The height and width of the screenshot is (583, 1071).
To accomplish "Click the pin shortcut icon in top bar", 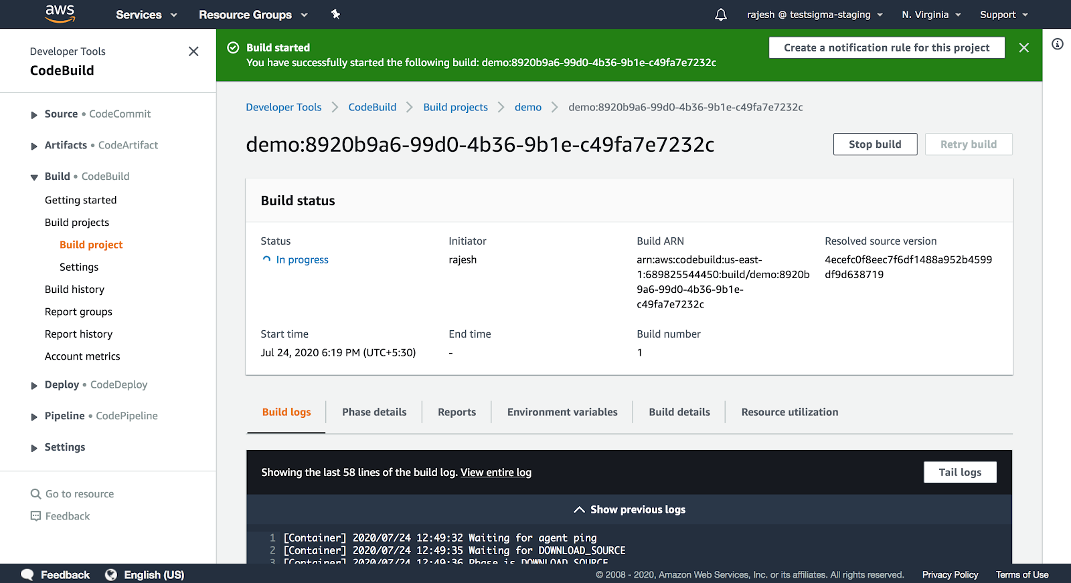I will click(x=335, y=14).
